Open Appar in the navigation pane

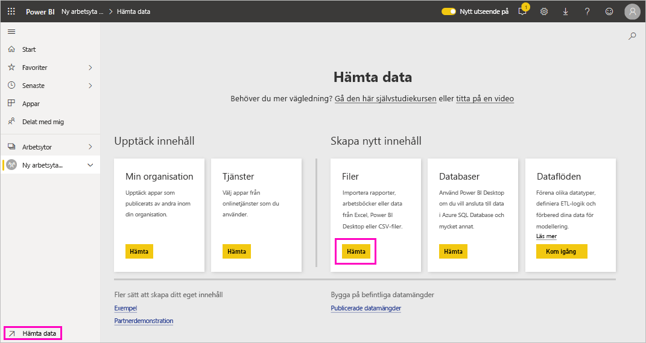(31, 104)
